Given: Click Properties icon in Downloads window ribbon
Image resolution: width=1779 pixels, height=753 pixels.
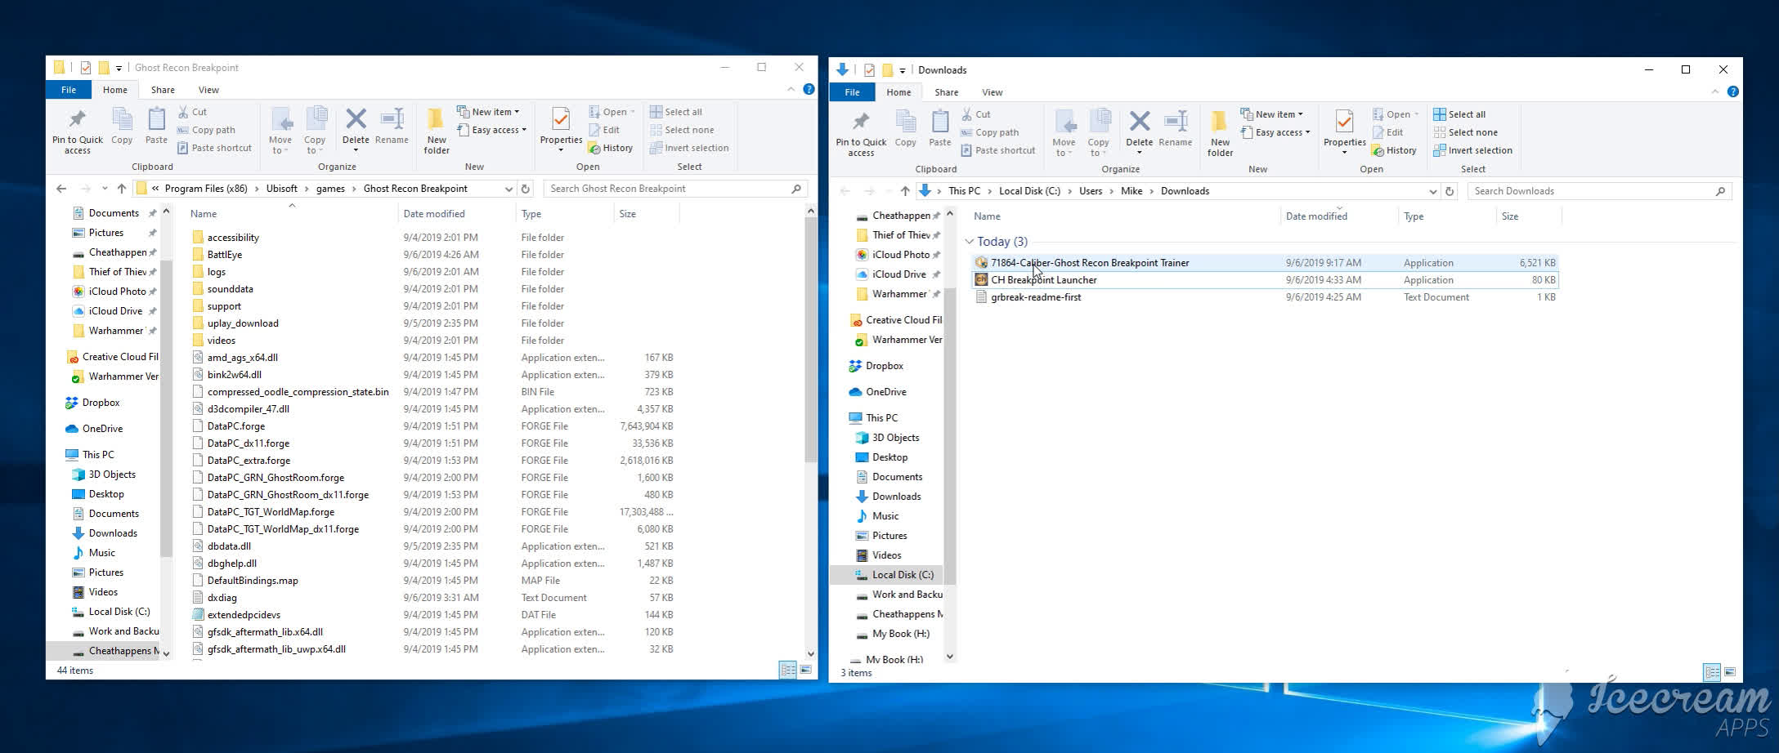Looking at the screenshot, I should 1344,123.
